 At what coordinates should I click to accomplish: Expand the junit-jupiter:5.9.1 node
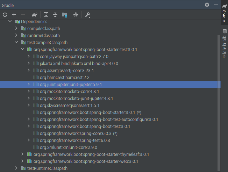[29, 84]
